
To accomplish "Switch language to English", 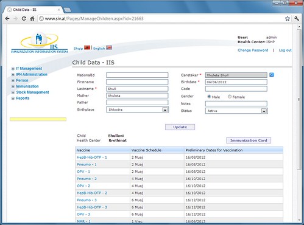I will click(99, 49).
